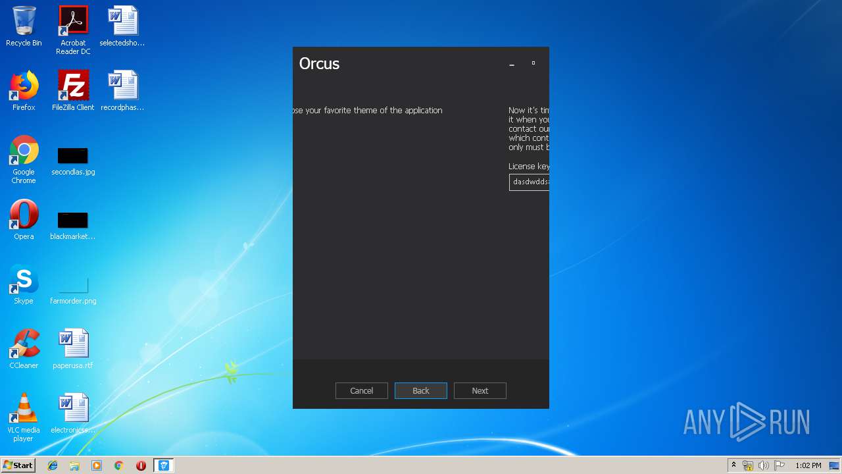Go Back in the Orcus wizard

click(420, 390)
